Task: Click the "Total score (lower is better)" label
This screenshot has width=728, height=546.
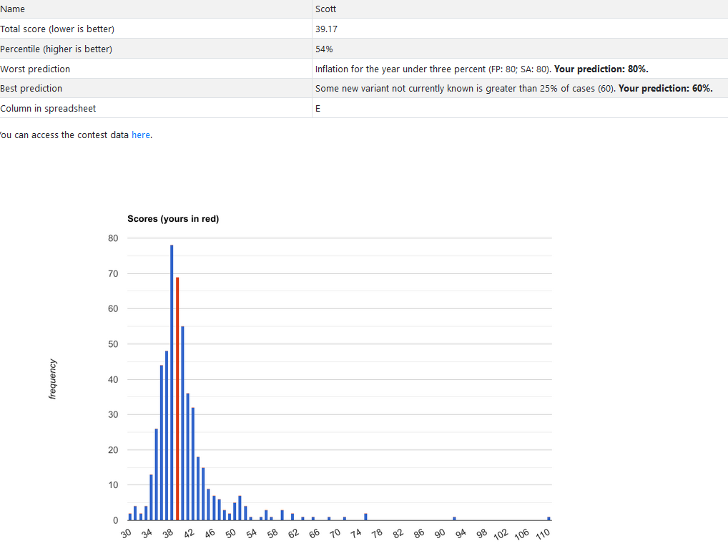Action: 57,29
